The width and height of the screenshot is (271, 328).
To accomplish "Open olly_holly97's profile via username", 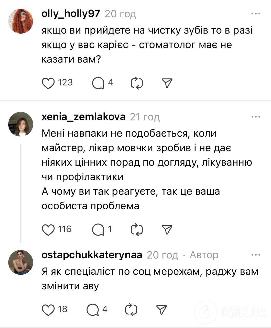I will coord(71,14).
